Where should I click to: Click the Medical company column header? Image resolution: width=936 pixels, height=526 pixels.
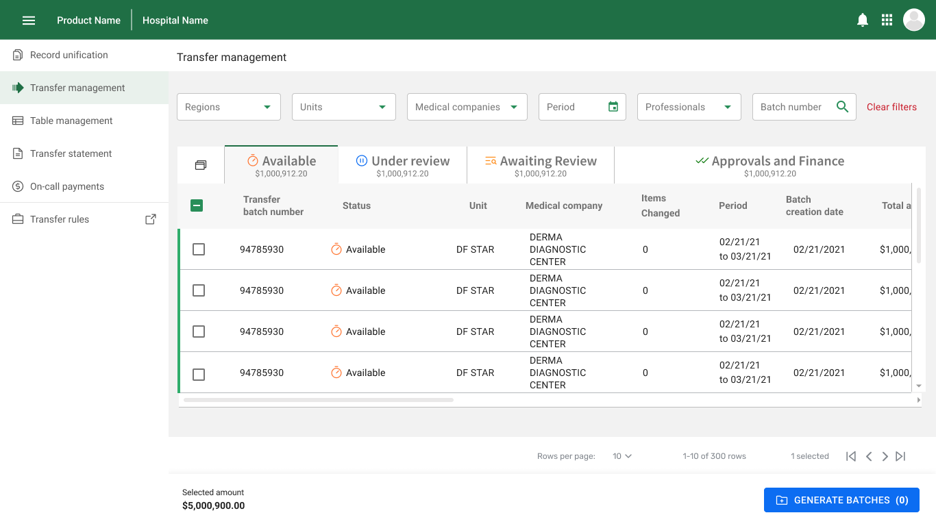[x=564, y=205]
